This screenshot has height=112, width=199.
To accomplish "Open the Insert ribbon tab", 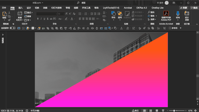I will point(21,8).
